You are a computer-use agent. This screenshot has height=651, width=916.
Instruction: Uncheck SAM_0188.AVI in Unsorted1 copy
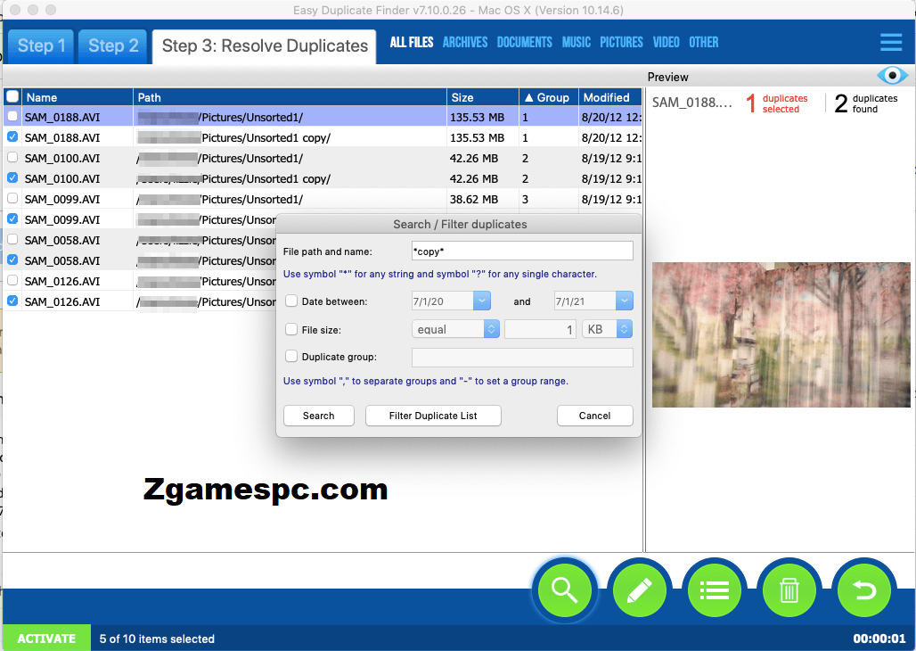(12, 136)
